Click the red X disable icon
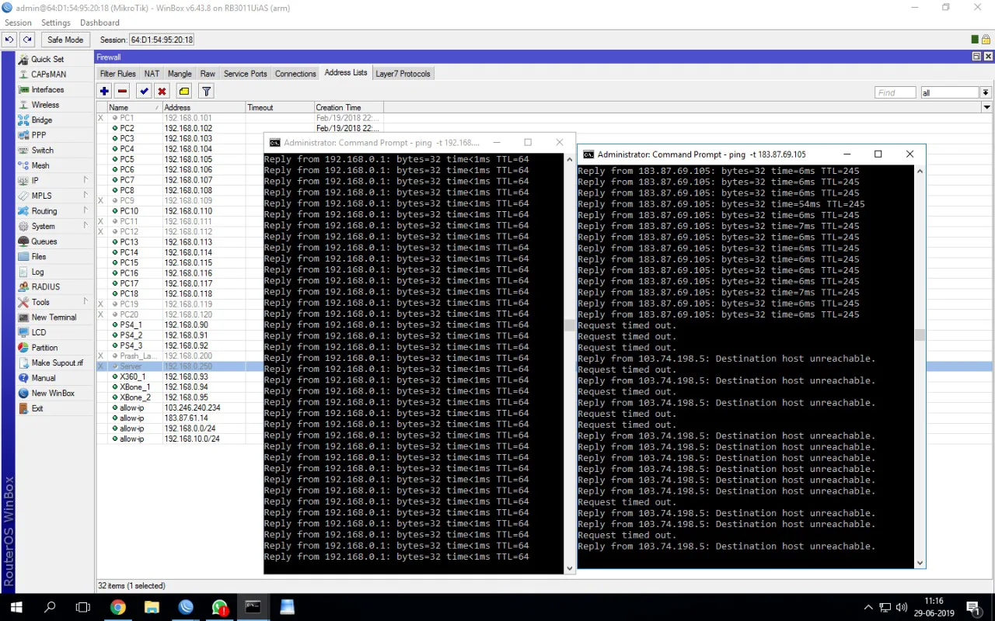Viewport: 995px width, 621px height. point(162,91)
